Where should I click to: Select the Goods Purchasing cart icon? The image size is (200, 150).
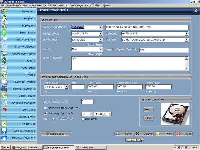tap(5, 53)
